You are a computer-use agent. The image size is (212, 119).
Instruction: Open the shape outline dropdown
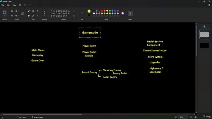pyautogui.click(x=74, y=11)
